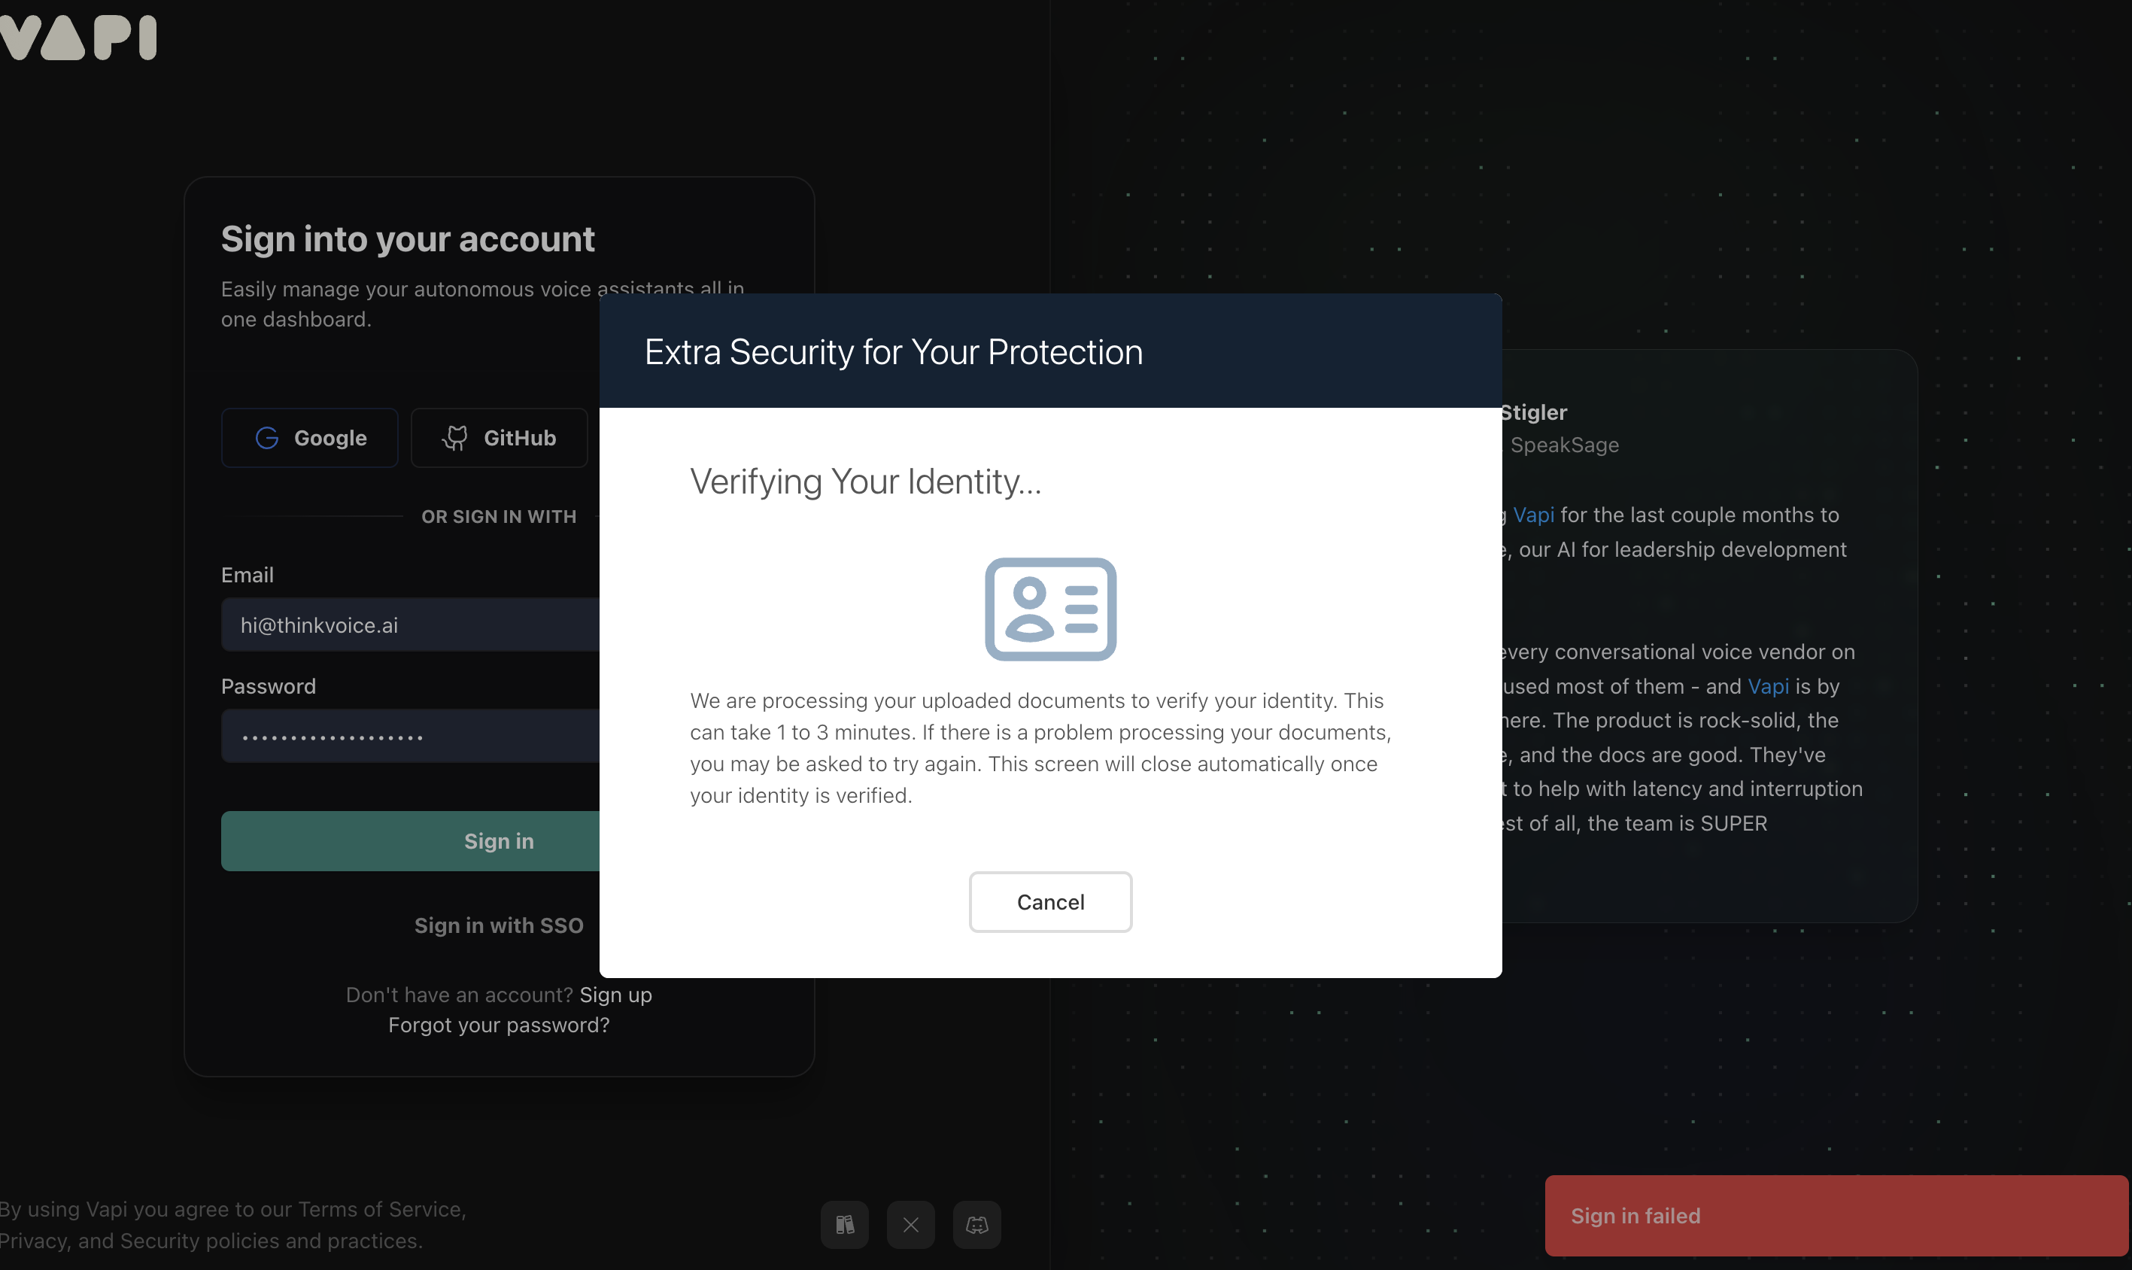Focus the Password input field
2132x1270 pixels.
pos(411,736)
